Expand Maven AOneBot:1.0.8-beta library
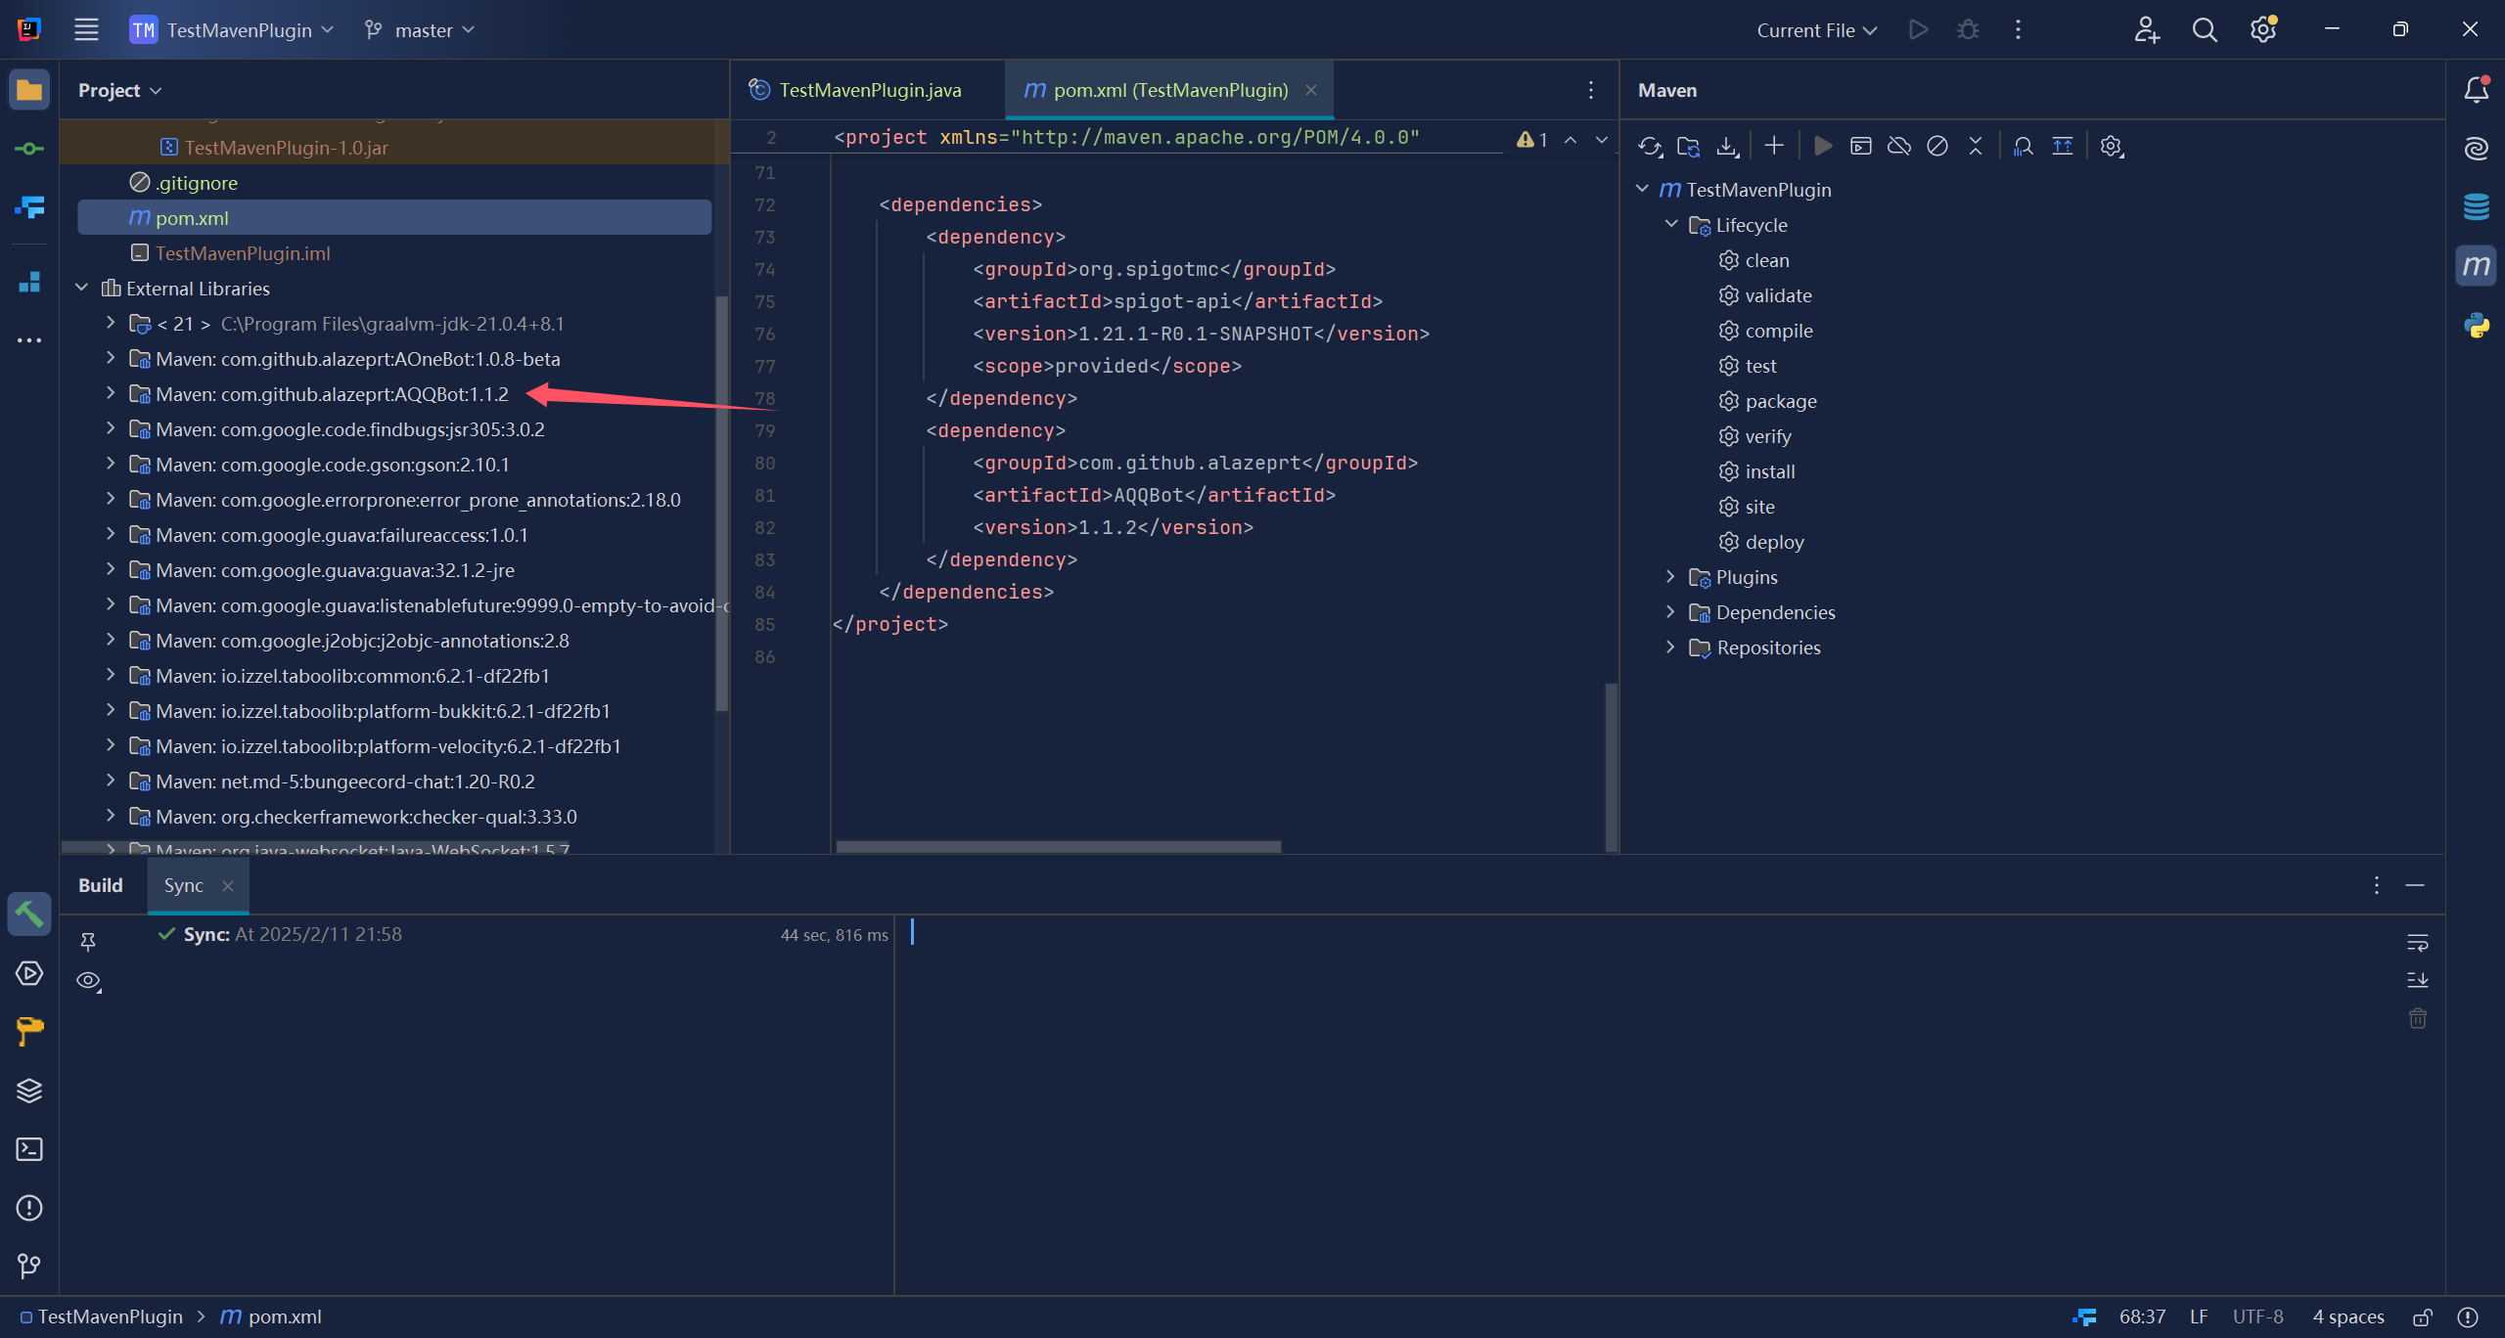 tap(111, 358)
